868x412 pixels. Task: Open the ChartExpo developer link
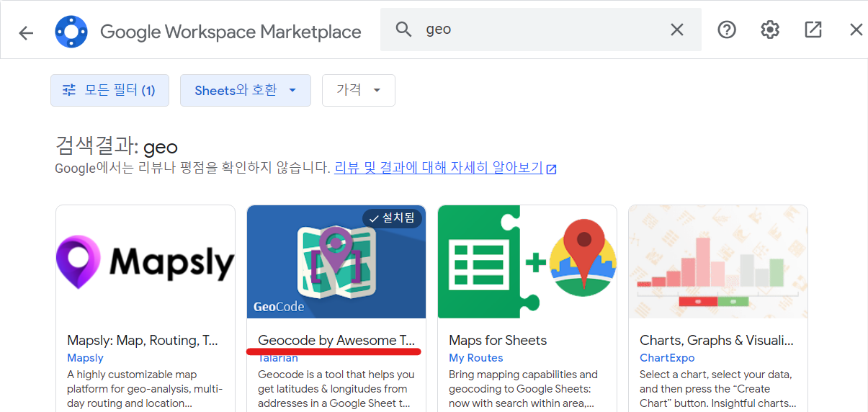[x=667, y=358]
